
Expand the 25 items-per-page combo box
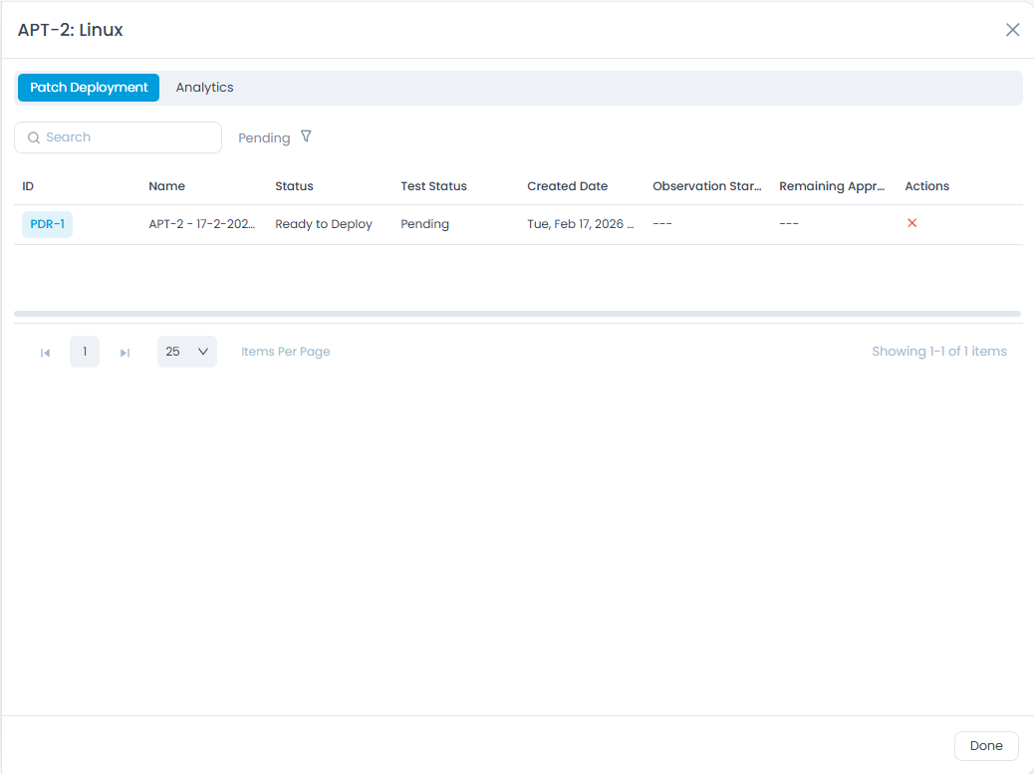186,351
